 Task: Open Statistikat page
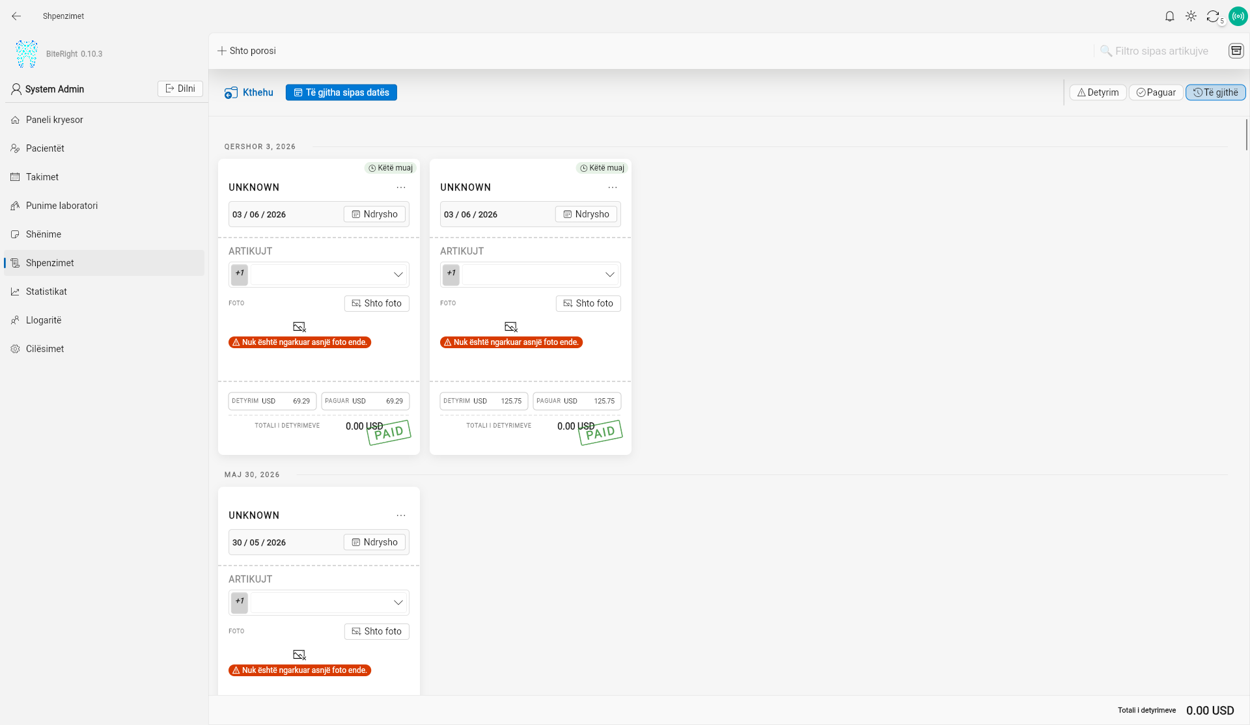[104, 292]
